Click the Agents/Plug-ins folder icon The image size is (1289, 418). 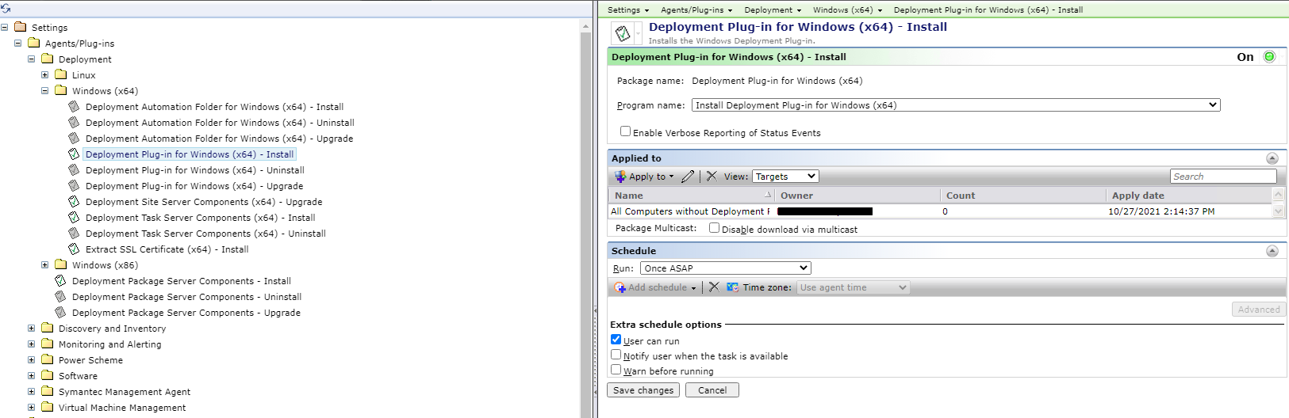click(34, 43)
